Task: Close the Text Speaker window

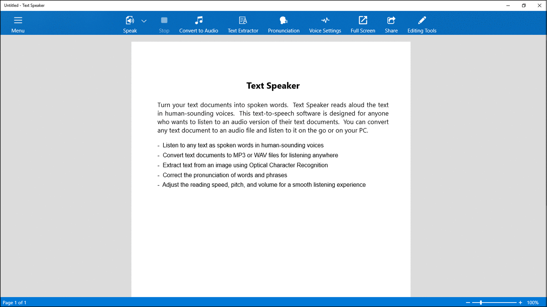Action: click(x=539, y=6)
